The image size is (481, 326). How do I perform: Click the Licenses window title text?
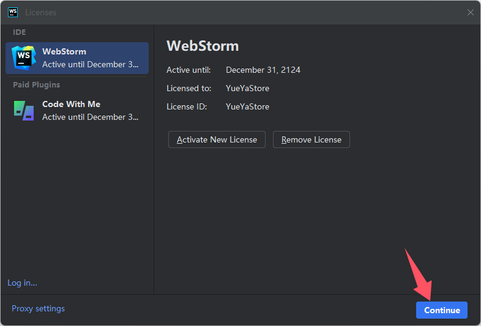[41, 13]
